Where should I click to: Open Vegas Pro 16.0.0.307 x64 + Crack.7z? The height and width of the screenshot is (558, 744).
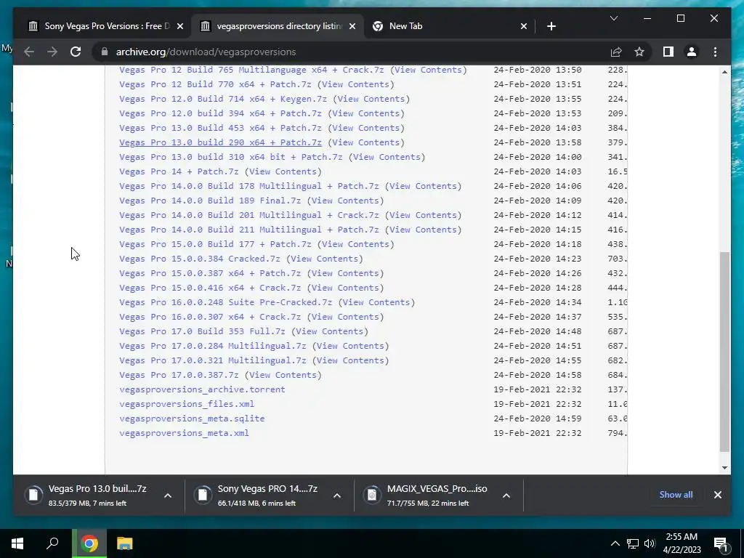[210, 317]
